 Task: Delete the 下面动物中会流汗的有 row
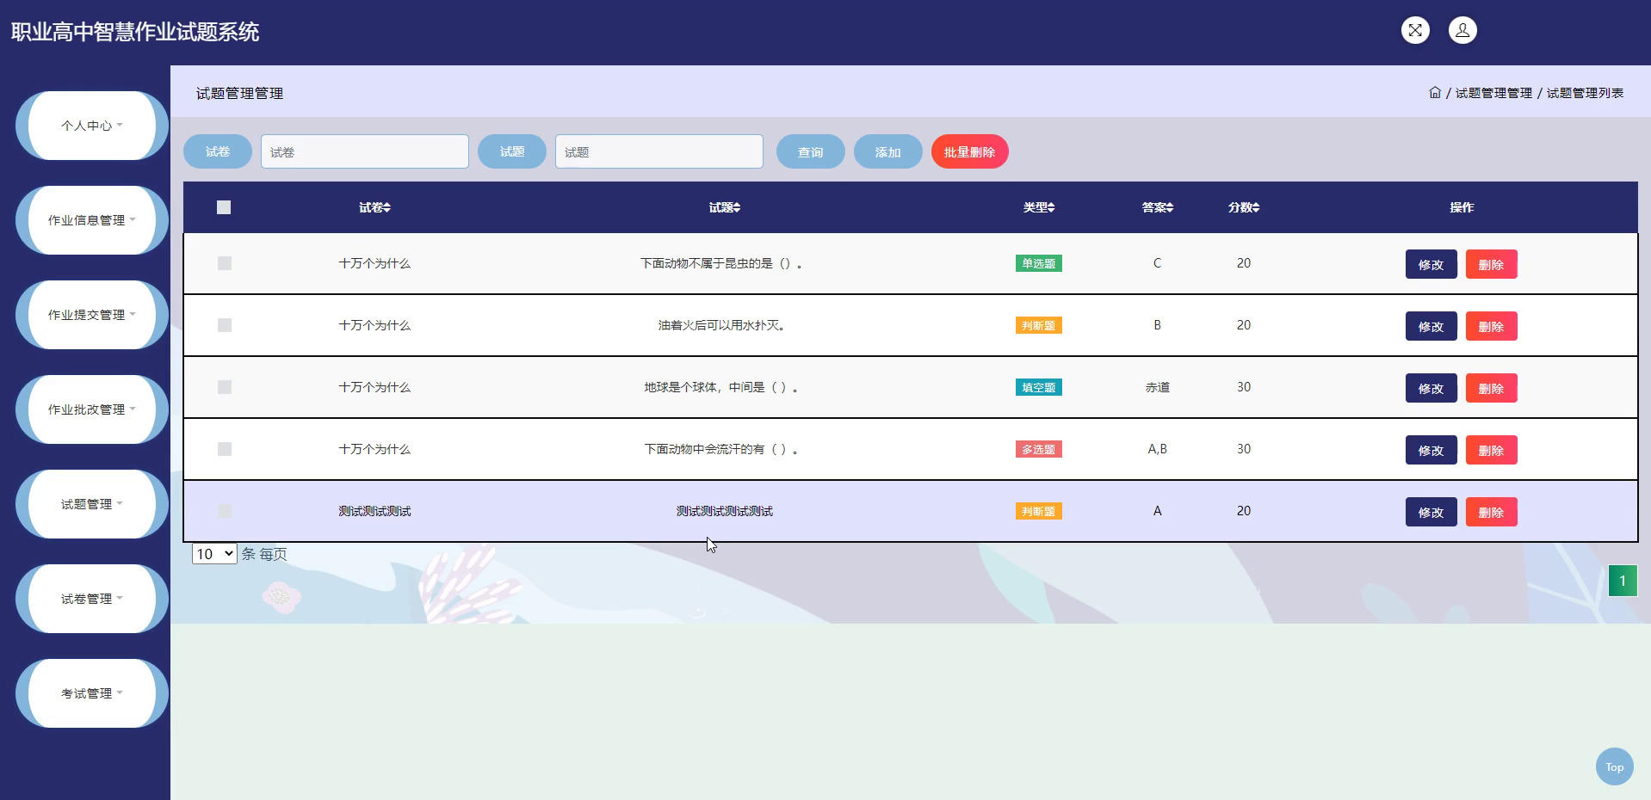[x=1491, y=450]
